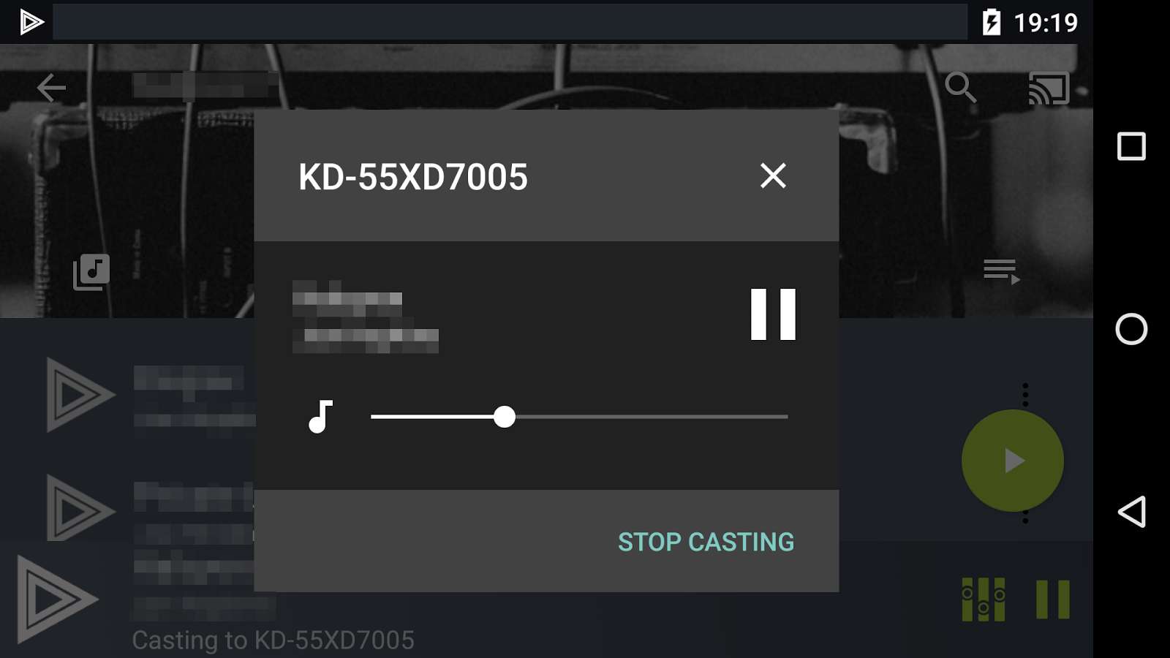The height and width of the screenshot is (658, 1170).
Task: Open the first track's overflow menu
Action: point(1025,395)
